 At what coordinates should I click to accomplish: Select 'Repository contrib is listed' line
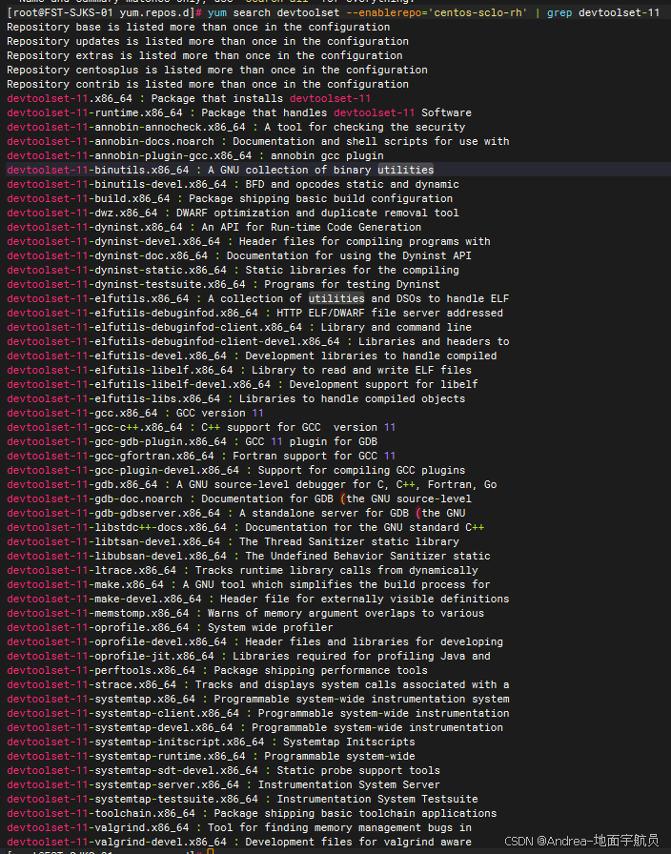[x=208, y=84]
